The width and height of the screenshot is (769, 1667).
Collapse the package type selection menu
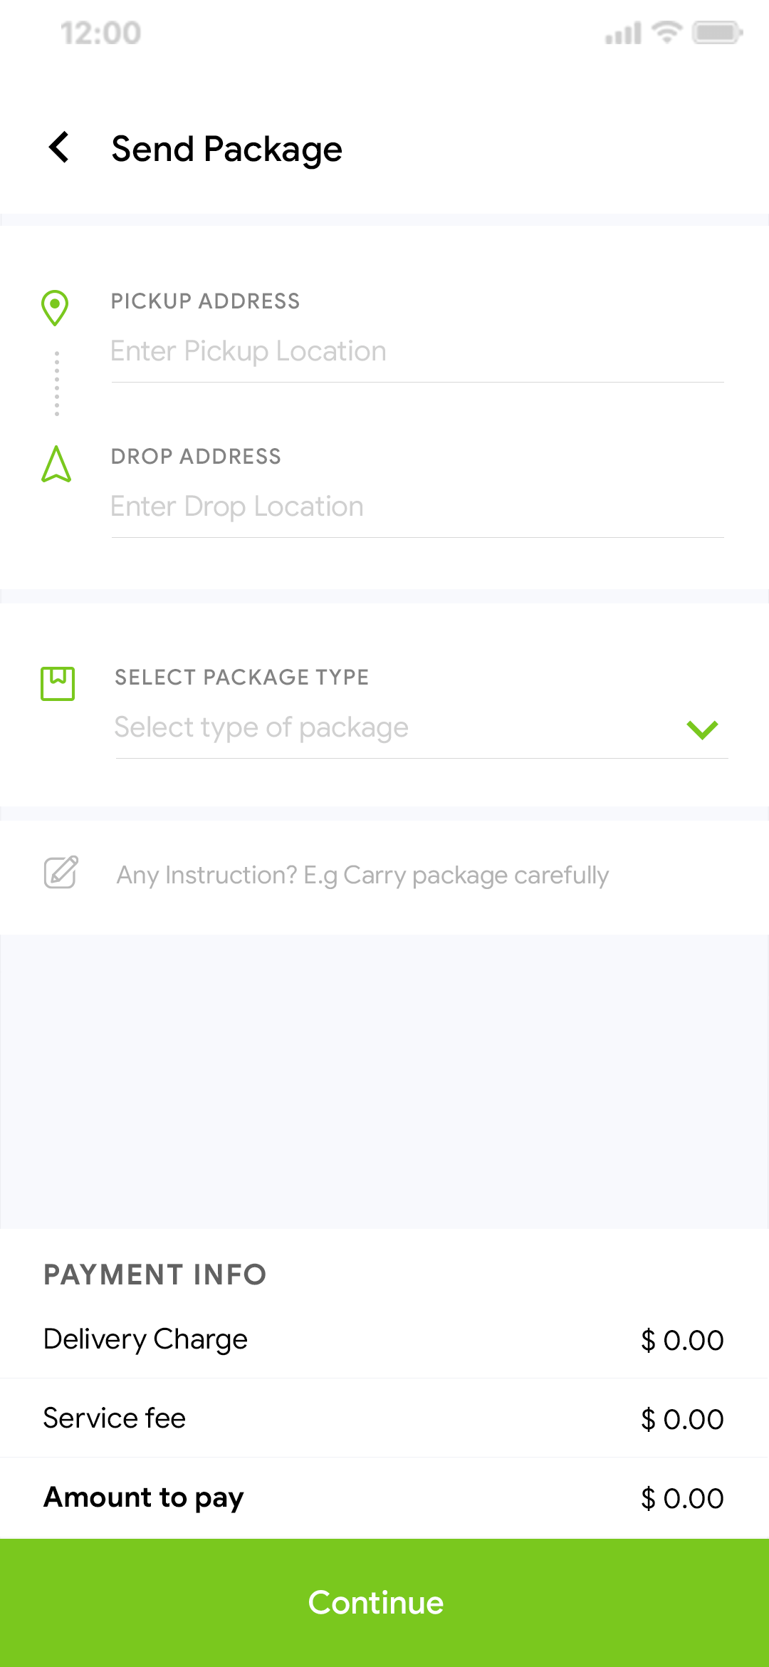pos(701,729)
